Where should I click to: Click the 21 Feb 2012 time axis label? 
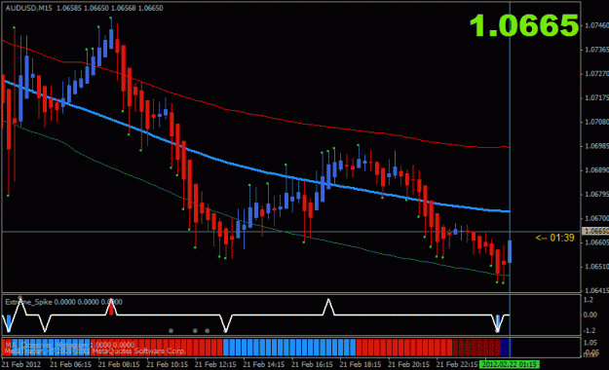[21, 364]
